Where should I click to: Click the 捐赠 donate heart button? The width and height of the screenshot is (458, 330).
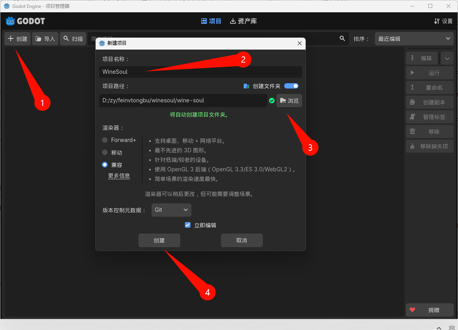(x=430, y=310)
